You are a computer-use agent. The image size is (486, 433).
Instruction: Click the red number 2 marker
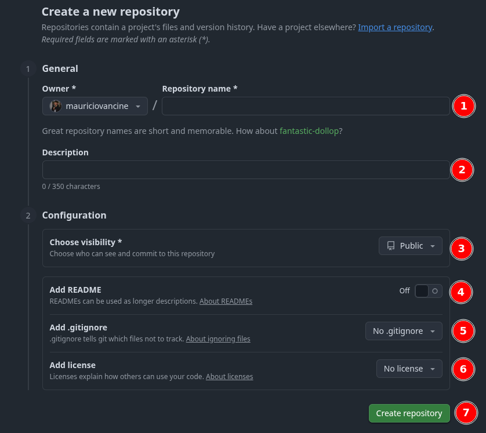[x=462, y=170]
